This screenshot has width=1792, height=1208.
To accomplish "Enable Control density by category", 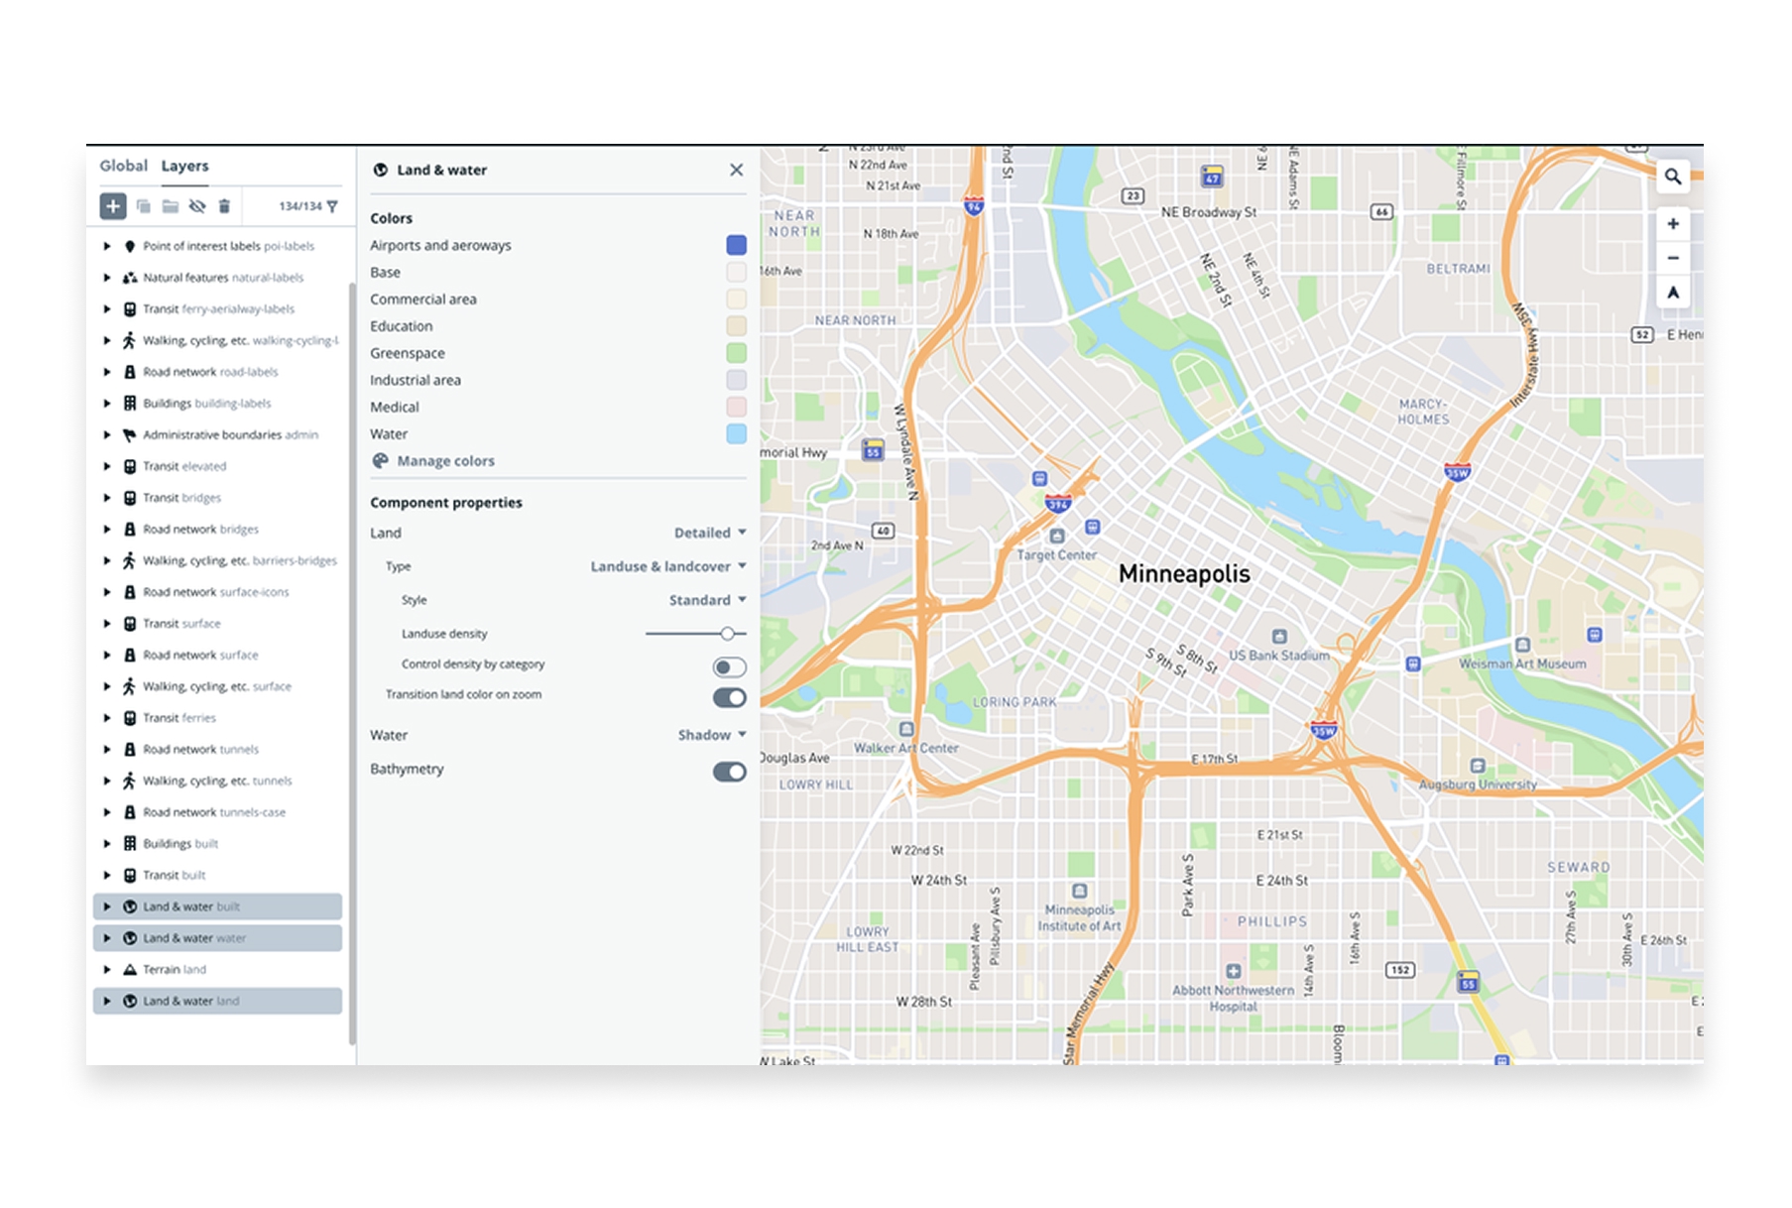I will tap(729, 666).
